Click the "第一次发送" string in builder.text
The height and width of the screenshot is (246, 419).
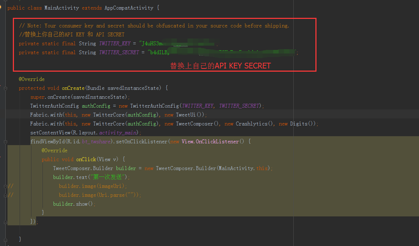(x=108, y=177)
